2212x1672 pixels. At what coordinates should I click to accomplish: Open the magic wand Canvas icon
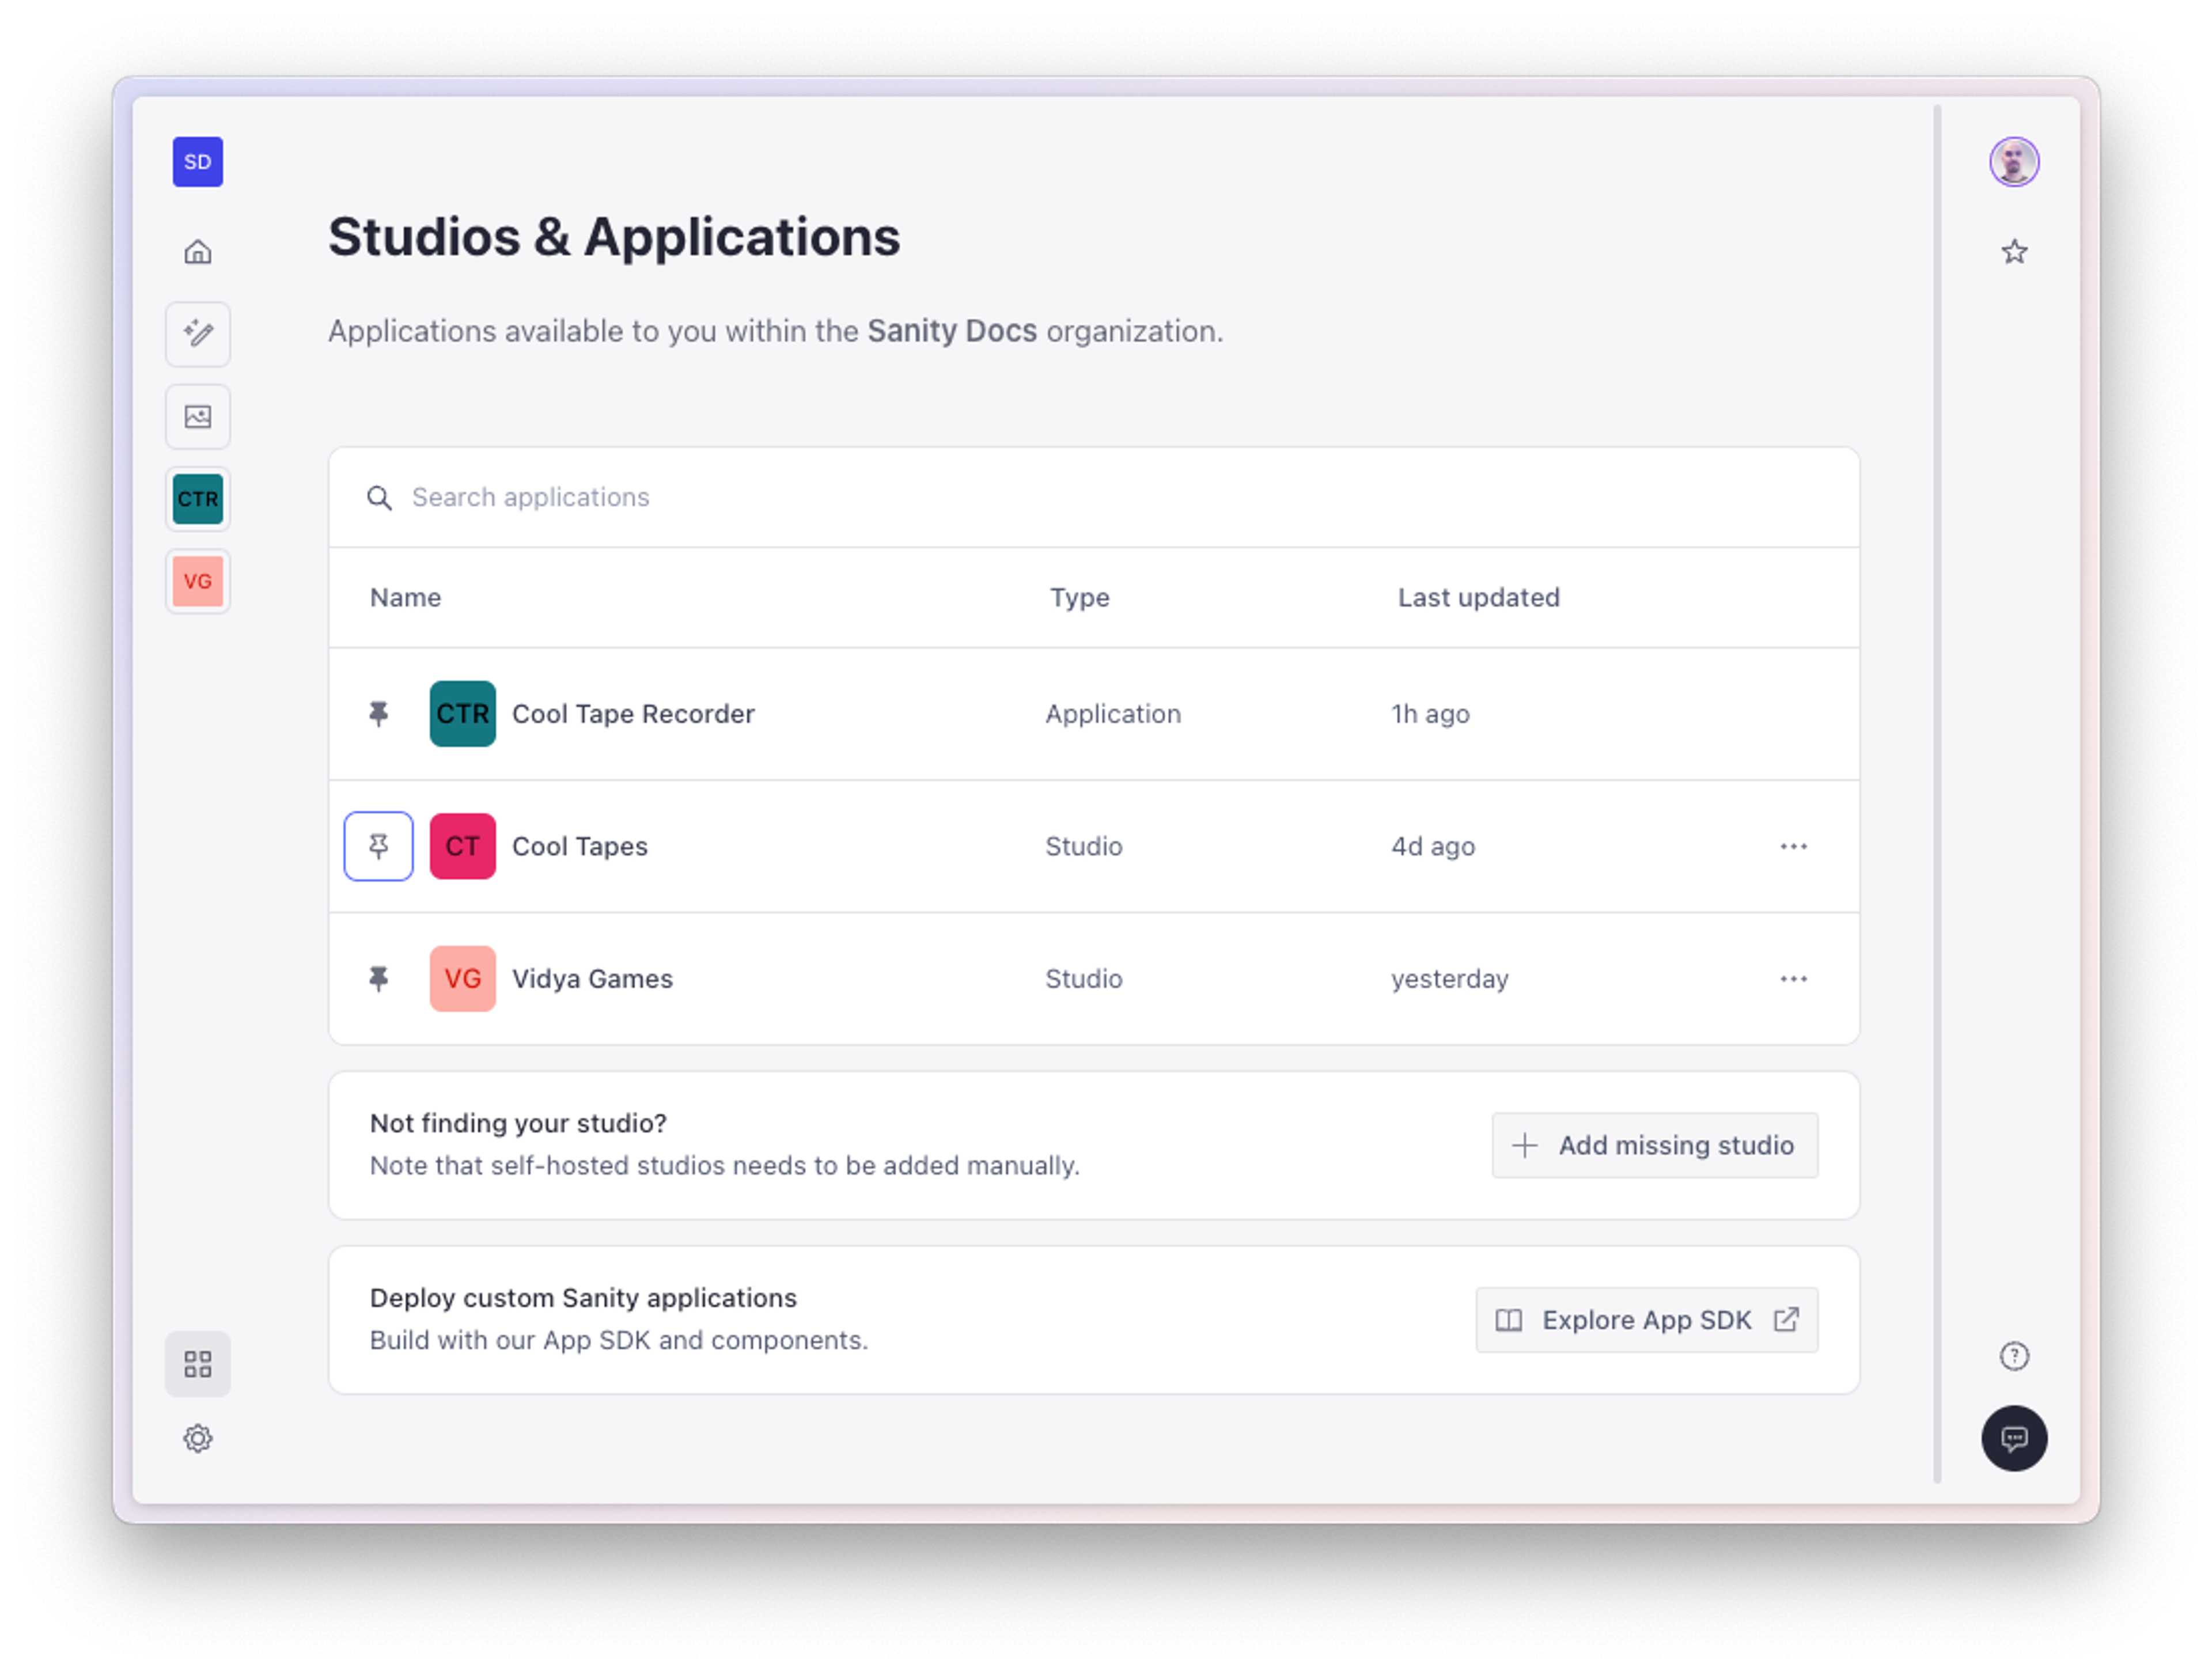(x=197, y=334)
